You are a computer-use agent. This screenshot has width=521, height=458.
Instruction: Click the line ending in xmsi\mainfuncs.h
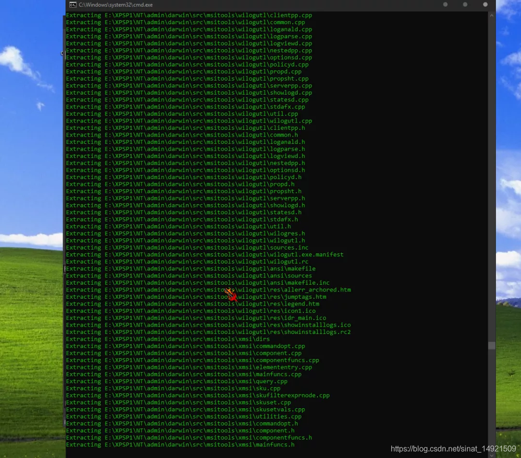(180, 444)
